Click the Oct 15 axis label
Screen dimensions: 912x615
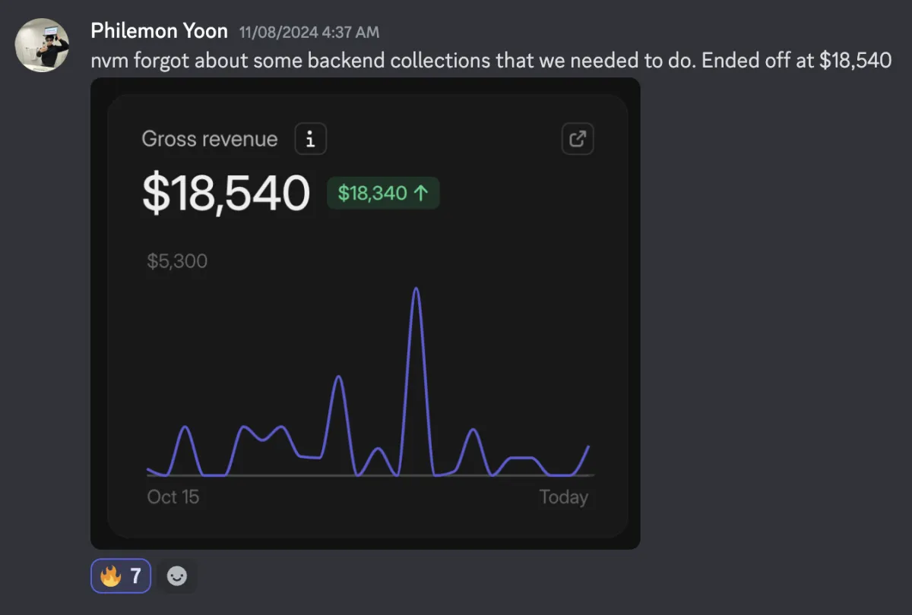coord(173,497)
